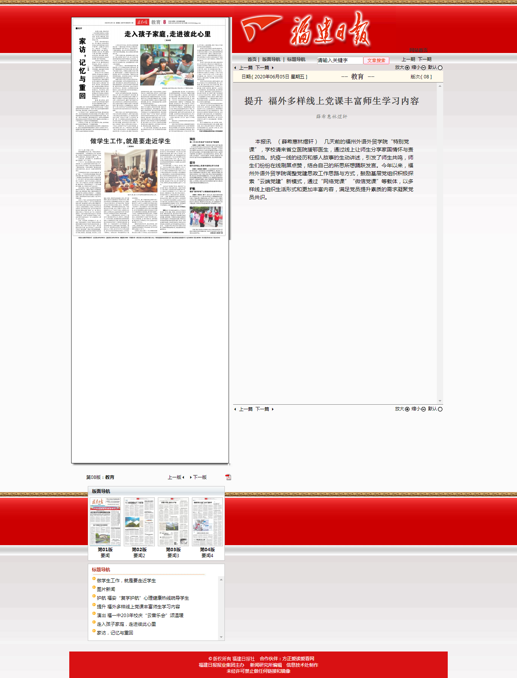This screenshot has height=678, width=517.
Task: Click the top 默认 default-size circle icon
Action: [440, 68]
